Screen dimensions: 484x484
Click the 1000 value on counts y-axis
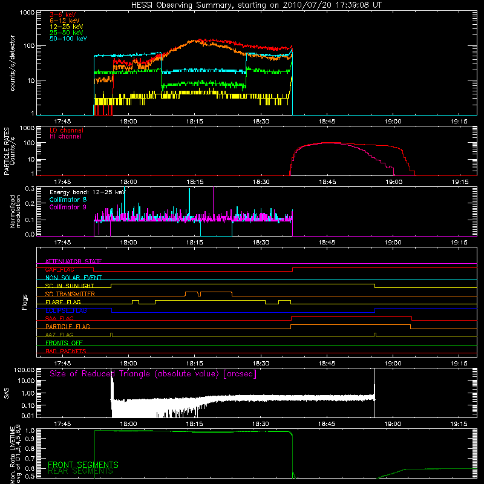coord(27,13)
